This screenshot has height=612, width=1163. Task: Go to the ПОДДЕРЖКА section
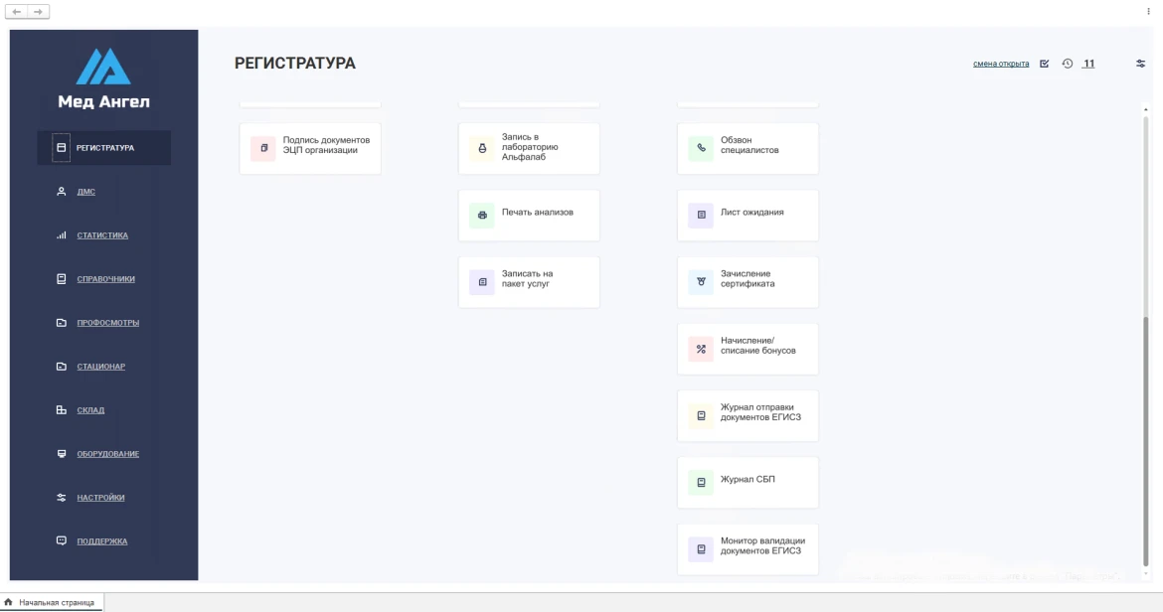(x=102, y=541)
